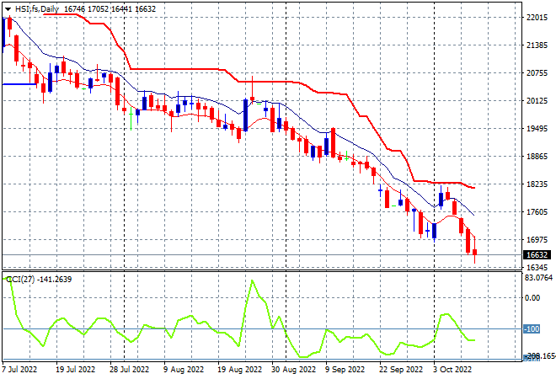Image resolution: width=556 pixels, height=379 pixels.
Task: Click the 0.00 CCI axis label
Action: (x=532, y=298)
